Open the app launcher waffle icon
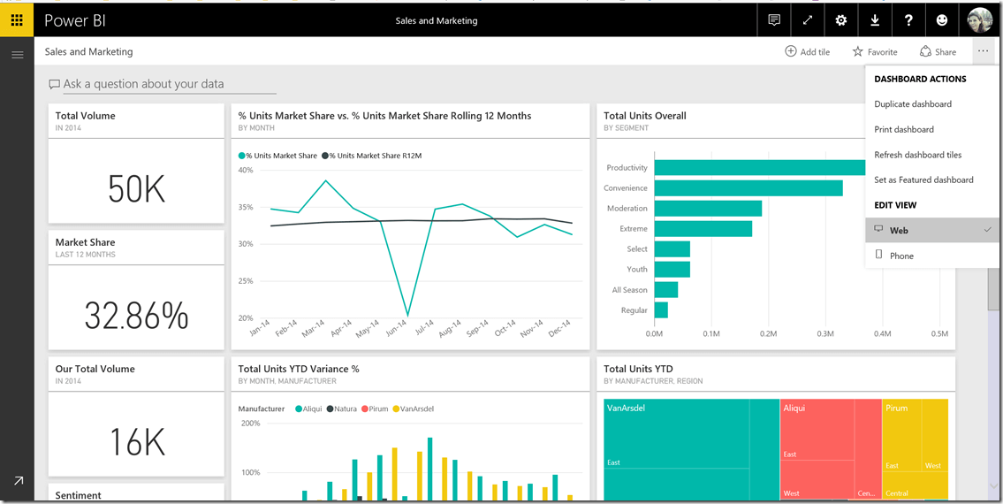1003x504 pixels. tap(18, 19)
